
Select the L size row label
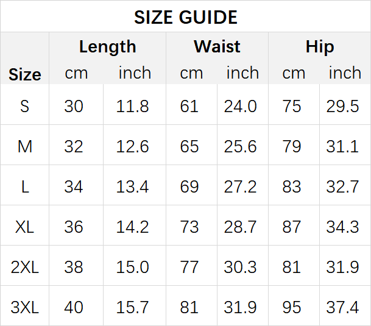(x=25, y=187)
